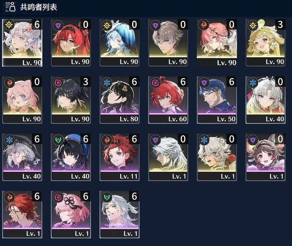Image resolution: width=292 pixels, height=246 pixels.
Task: Select the pink twin-tail Lv. 90 character in the second row
Action: [22, 100]
